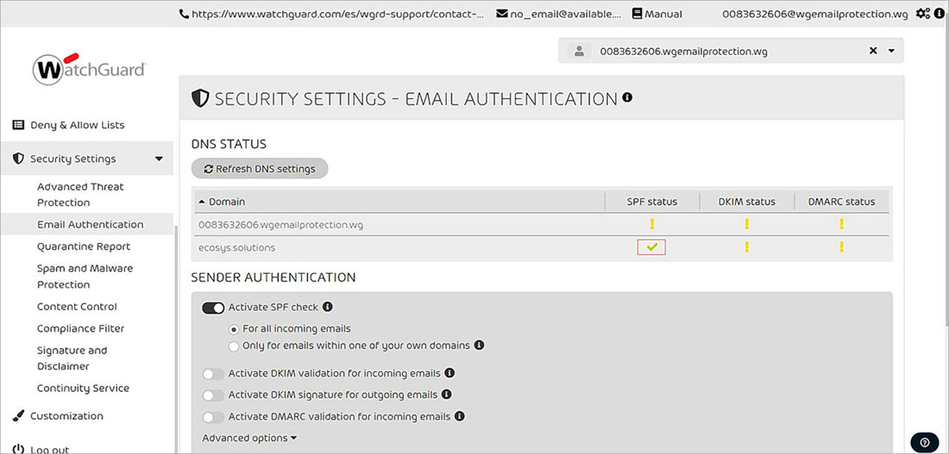The width and height of the screenshot is (949, 454).
Task: Disable the Activate SPF check toggle
Action: pyautogui.click(x=213, y=308)
